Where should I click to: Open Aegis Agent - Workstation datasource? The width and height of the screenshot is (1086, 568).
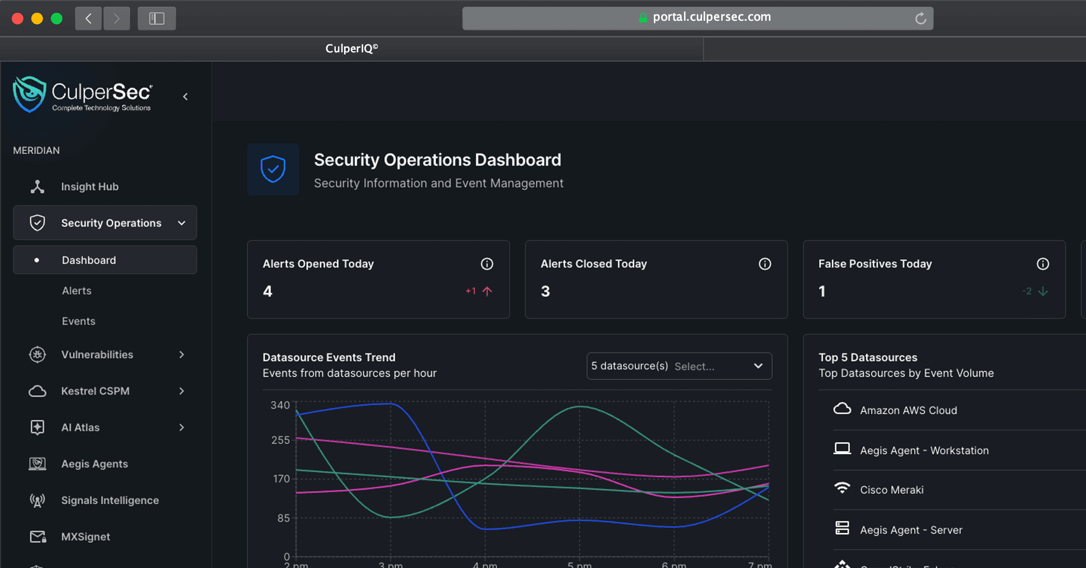924,450
